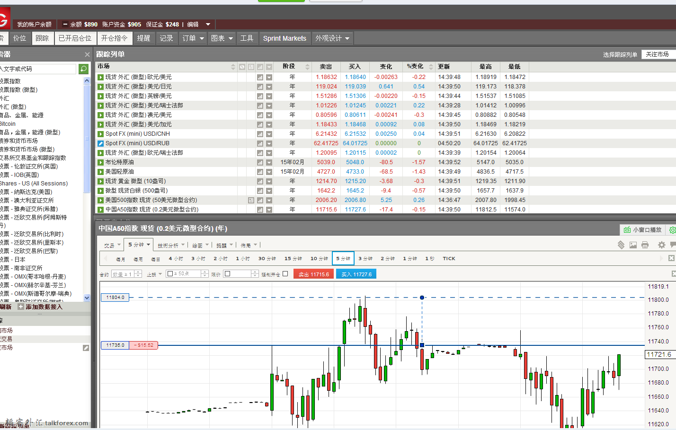Click the news column header icon
The height and width of the screenshot is (430, 676).
[251, 67]
